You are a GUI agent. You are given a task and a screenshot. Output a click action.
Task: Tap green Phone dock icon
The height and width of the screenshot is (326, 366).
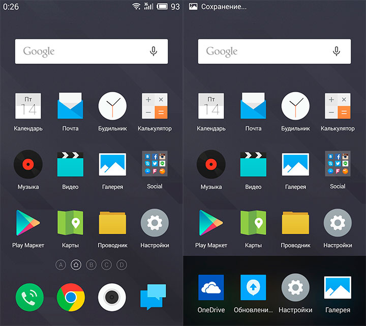(29, 297)
